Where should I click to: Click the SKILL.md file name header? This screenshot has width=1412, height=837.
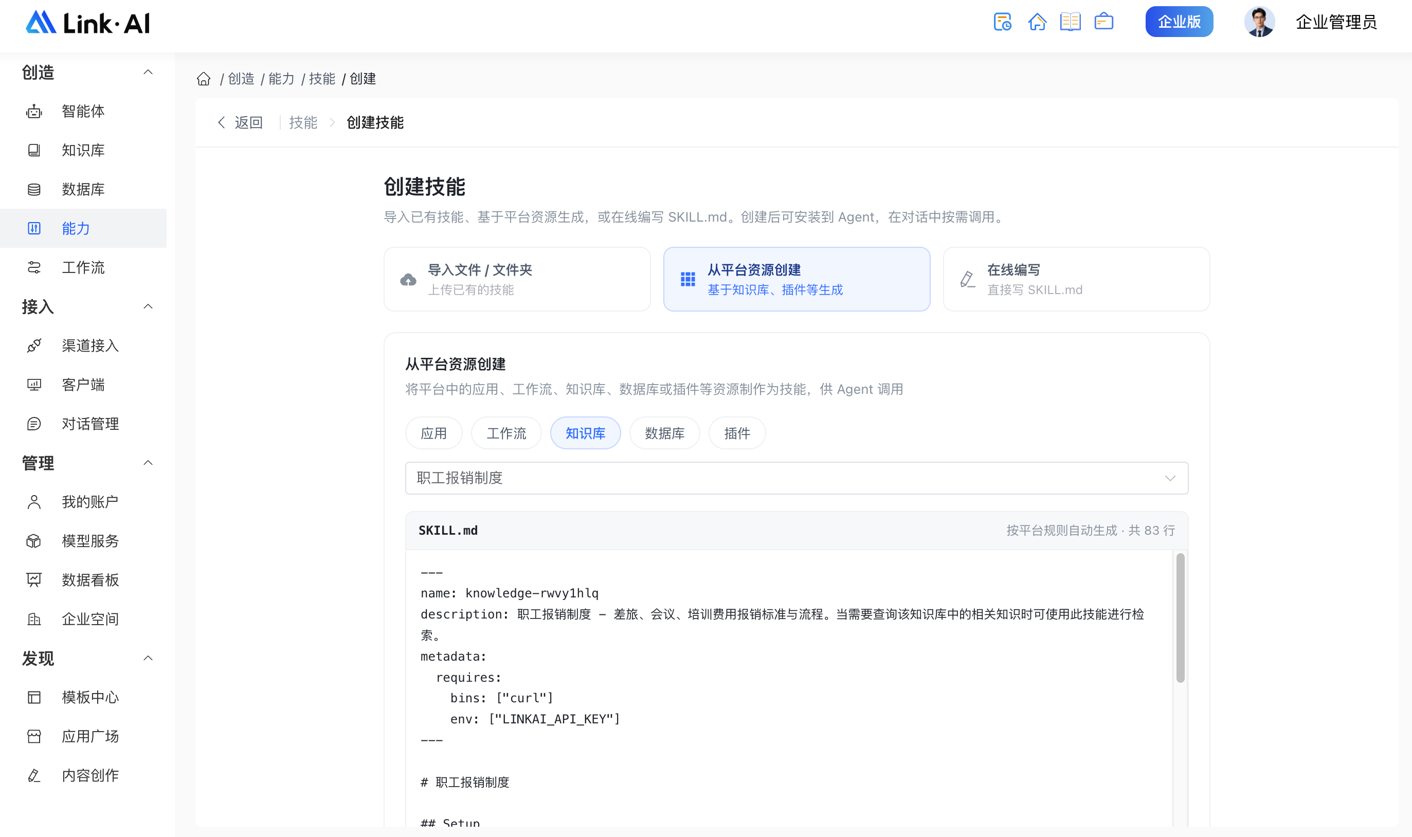pos(448,530)
